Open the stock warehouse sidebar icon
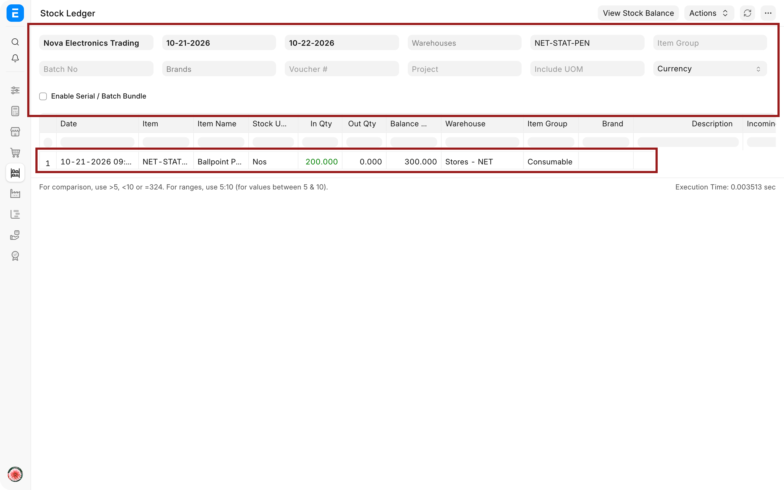This screenshot has width=784, height=490. tap(15, 173)
